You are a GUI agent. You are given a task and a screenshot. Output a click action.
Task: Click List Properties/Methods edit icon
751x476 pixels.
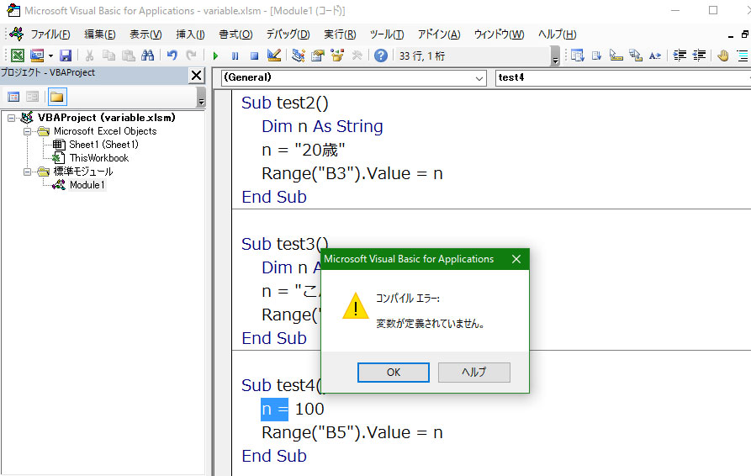pyautogui.click(x=577, y=56)
